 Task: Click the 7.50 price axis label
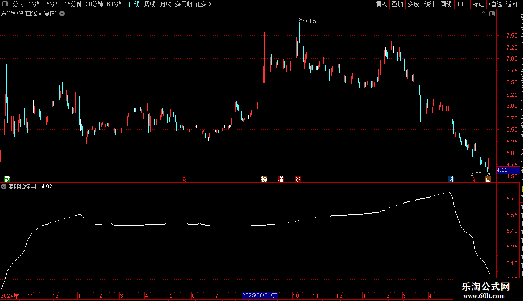511,35
